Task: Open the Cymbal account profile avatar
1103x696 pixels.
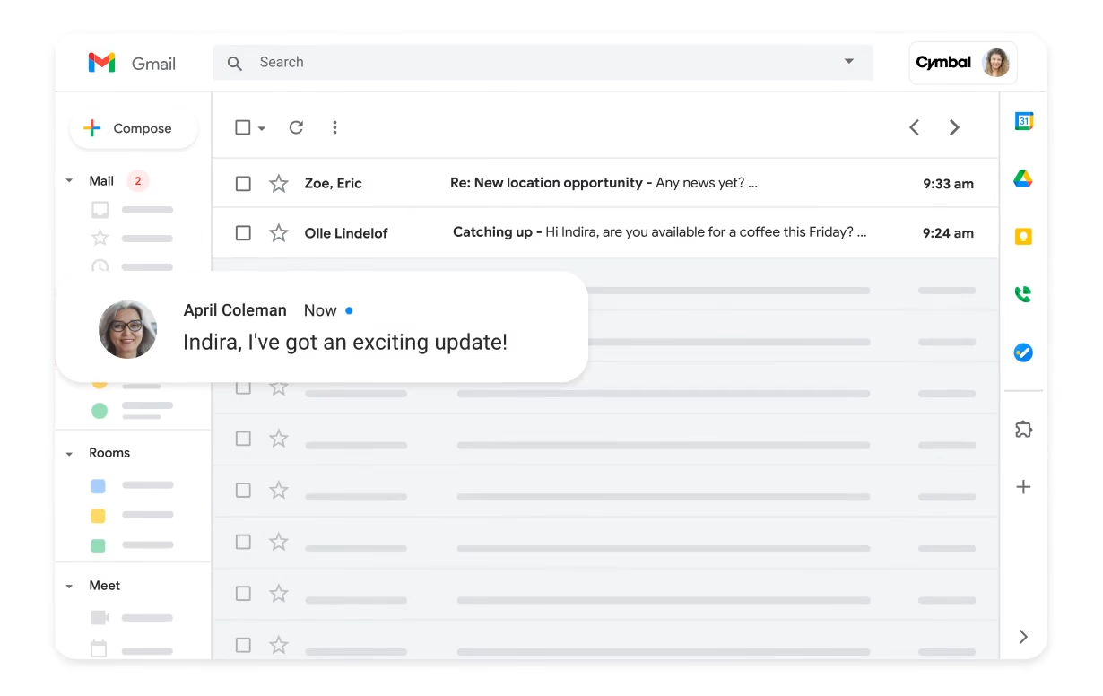Action: pos(995,63)
